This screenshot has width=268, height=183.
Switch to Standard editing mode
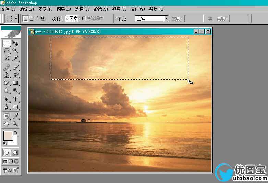pos(7,152)
